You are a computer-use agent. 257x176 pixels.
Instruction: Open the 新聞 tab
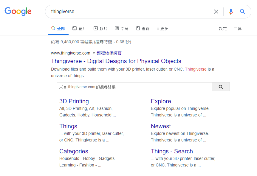pos(122,29)
